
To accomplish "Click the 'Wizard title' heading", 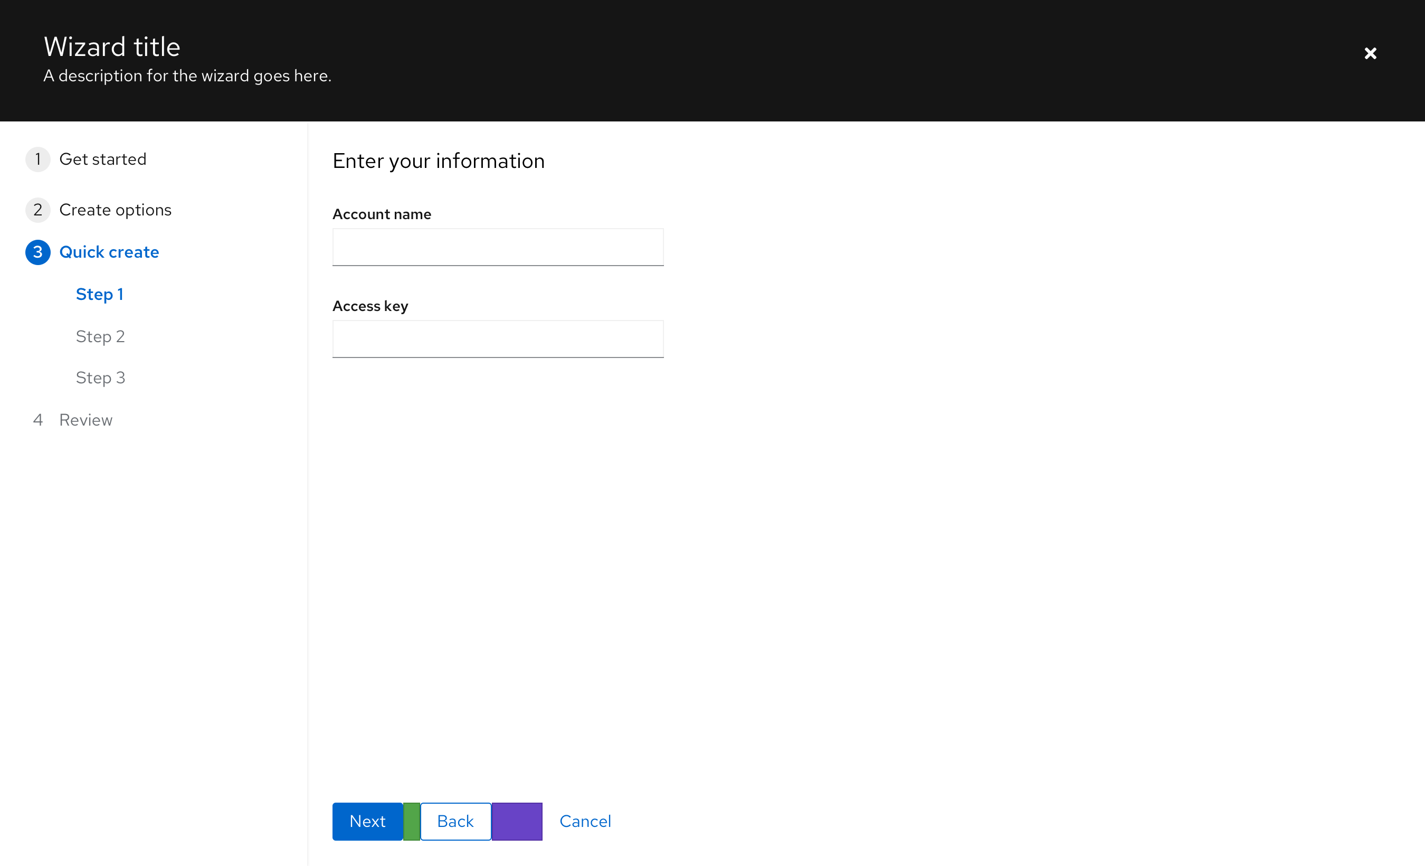I will point(112,47).
